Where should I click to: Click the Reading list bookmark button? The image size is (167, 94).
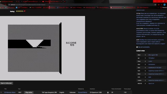(x=164, y=8)
